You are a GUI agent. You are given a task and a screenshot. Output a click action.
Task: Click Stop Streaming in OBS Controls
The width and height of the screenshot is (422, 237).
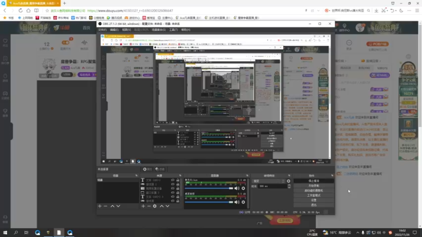(x=314, y=181)
